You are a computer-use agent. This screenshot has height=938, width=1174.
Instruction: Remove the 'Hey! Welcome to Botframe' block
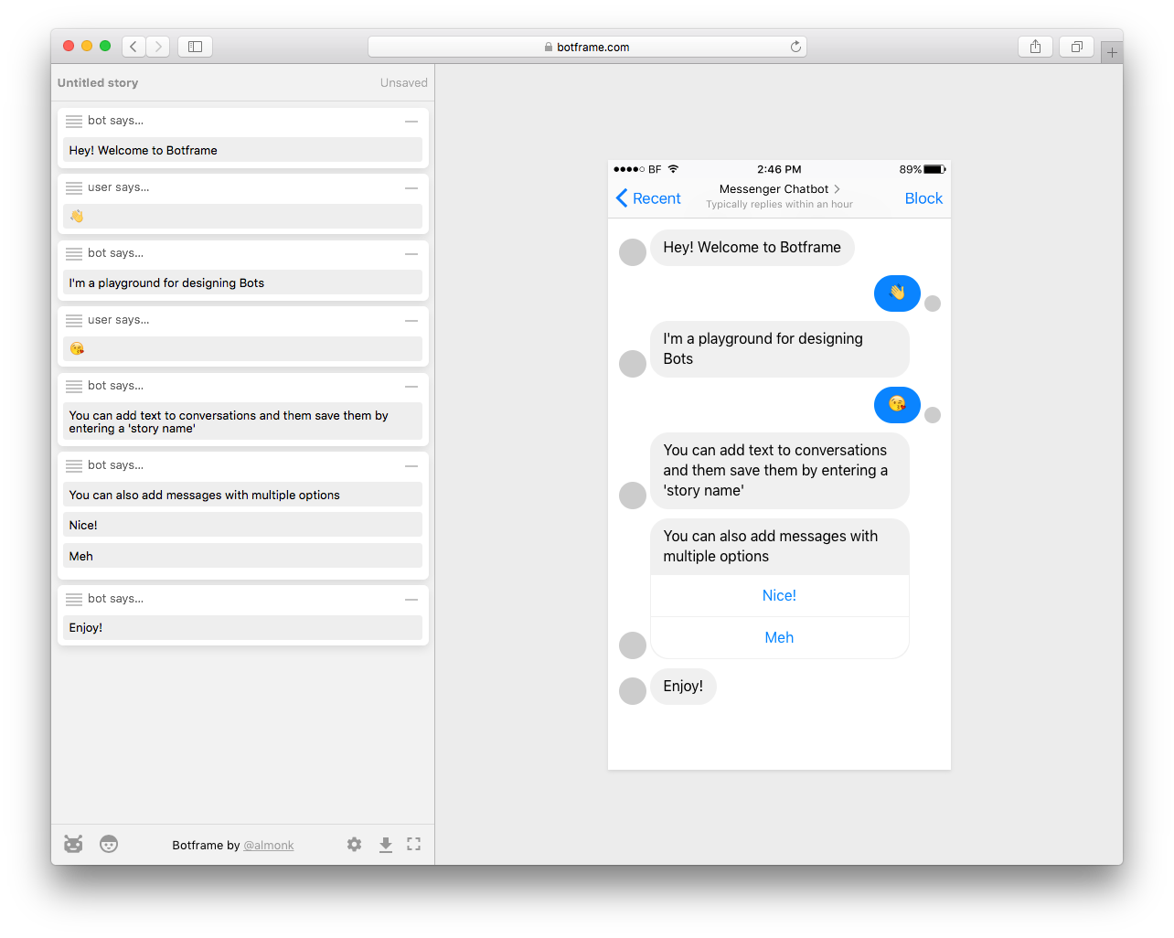point(411,122)
